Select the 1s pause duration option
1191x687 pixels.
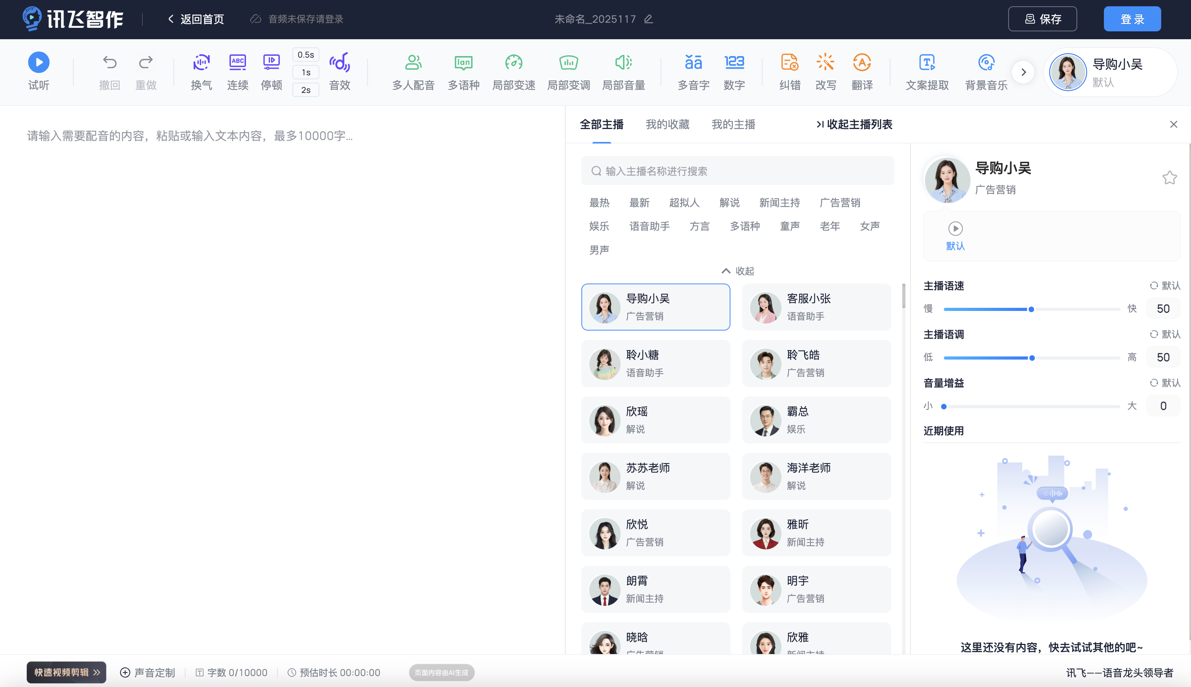click(306, 72)
